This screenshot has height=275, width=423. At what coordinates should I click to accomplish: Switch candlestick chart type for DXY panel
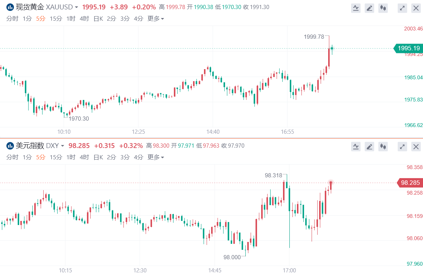tap(383, 147)
